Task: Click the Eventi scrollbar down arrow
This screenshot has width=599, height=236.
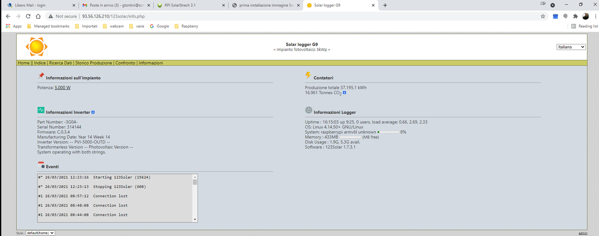Action: (x=195, y=219)
